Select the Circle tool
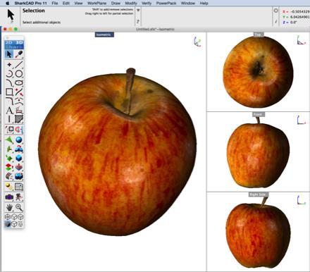This screenshot has height=272, width=310. (x=19, y=74)
